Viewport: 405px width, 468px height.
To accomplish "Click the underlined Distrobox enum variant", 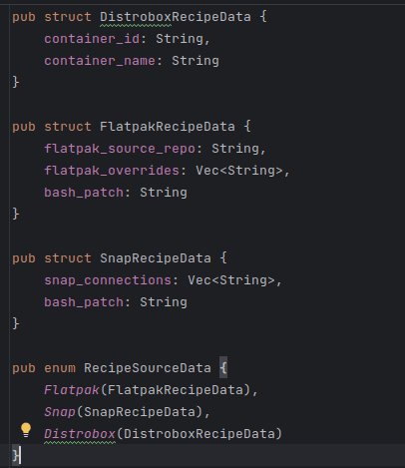I will [80, 434].
